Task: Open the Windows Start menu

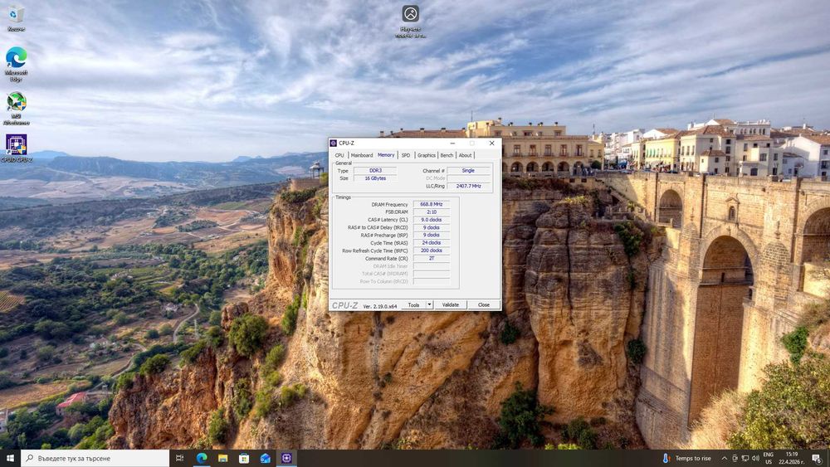Action: (x=10, y=458)
